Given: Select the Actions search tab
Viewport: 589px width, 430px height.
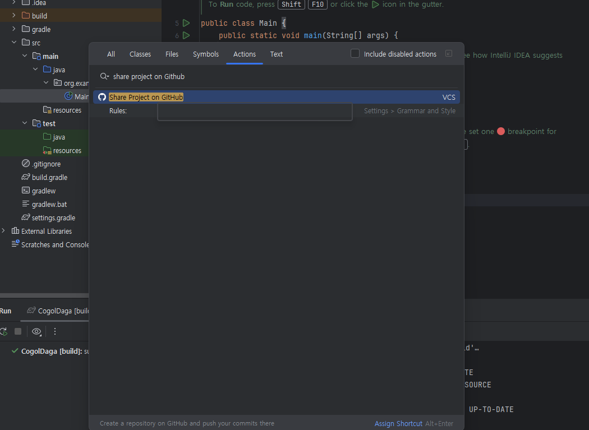Looking at the screenshot, I should [x=244, y=54].
